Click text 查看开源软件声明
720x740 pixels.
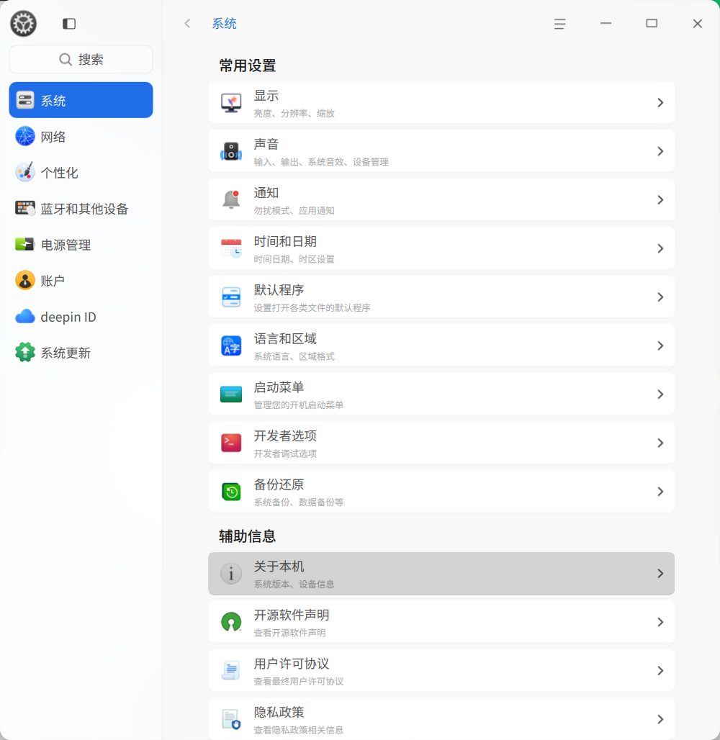click(289, 633)
